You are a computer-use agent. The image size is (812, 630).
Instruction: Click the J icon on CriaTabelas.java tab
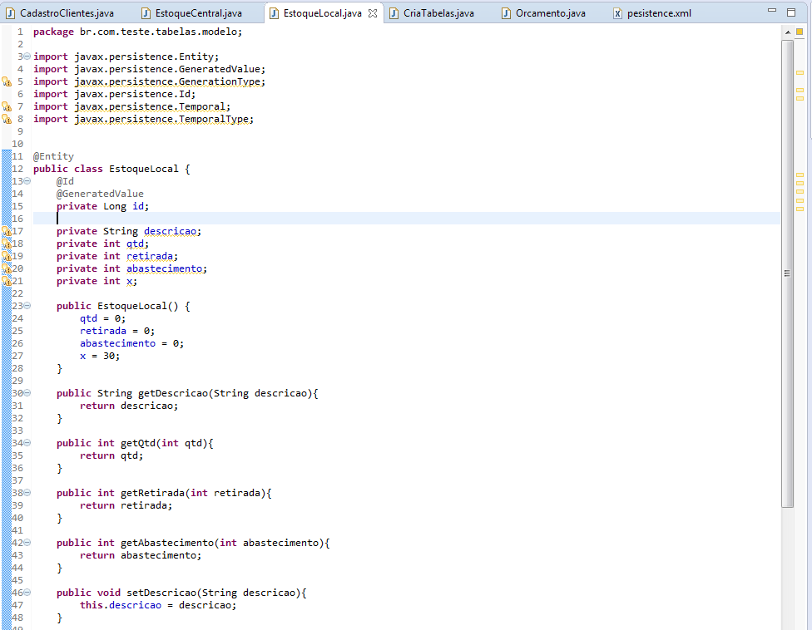click(x=394, y=13)
